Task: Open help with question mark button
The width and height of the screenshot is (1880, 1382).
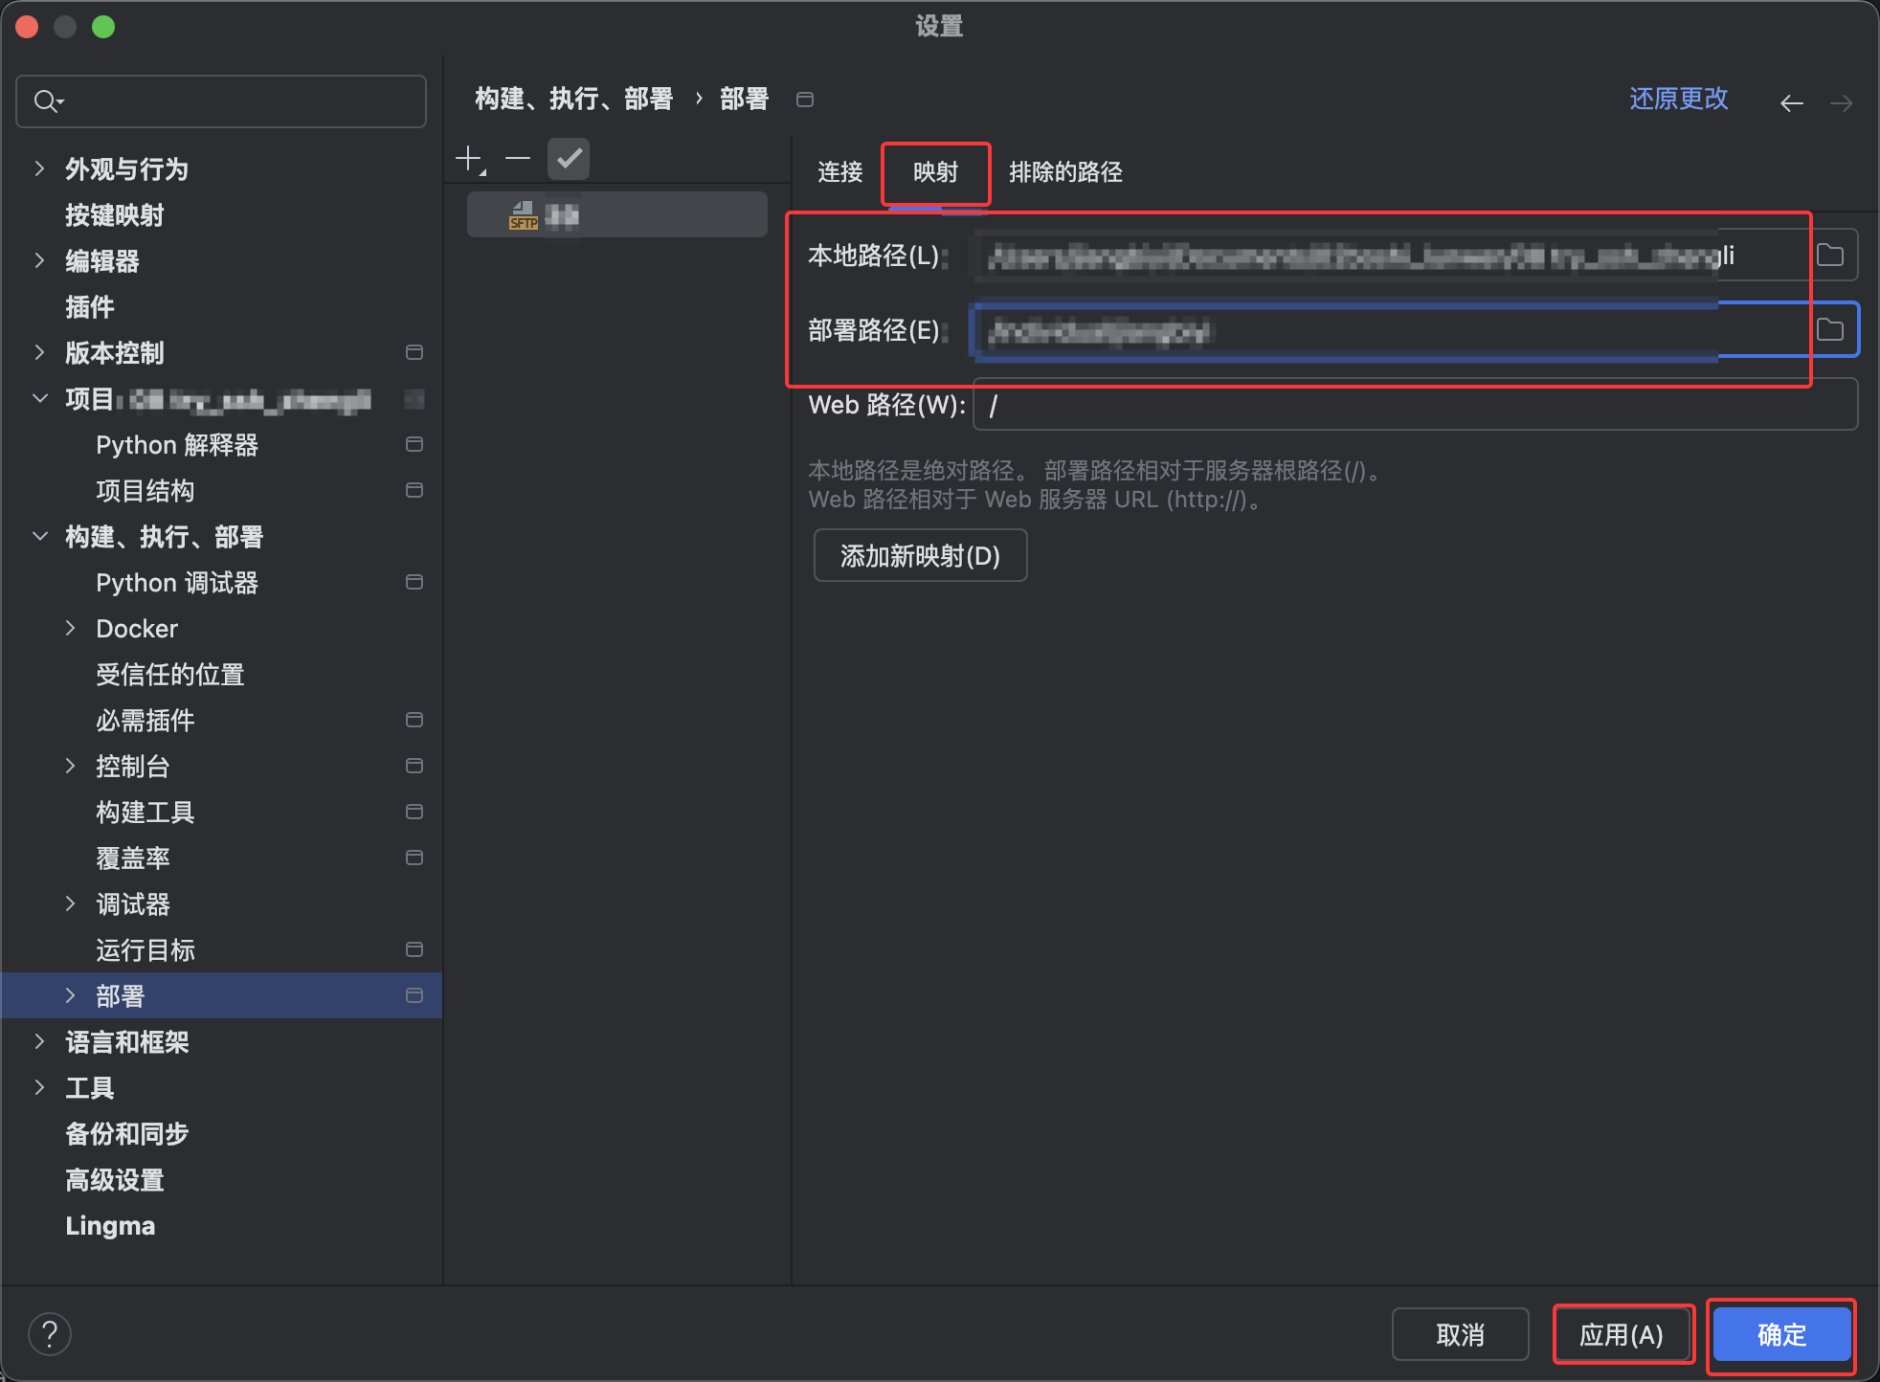Action: coord(50,1334)
